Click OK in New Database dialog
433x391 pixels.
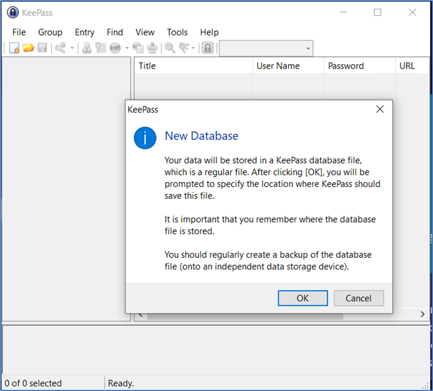coord(303,298)
